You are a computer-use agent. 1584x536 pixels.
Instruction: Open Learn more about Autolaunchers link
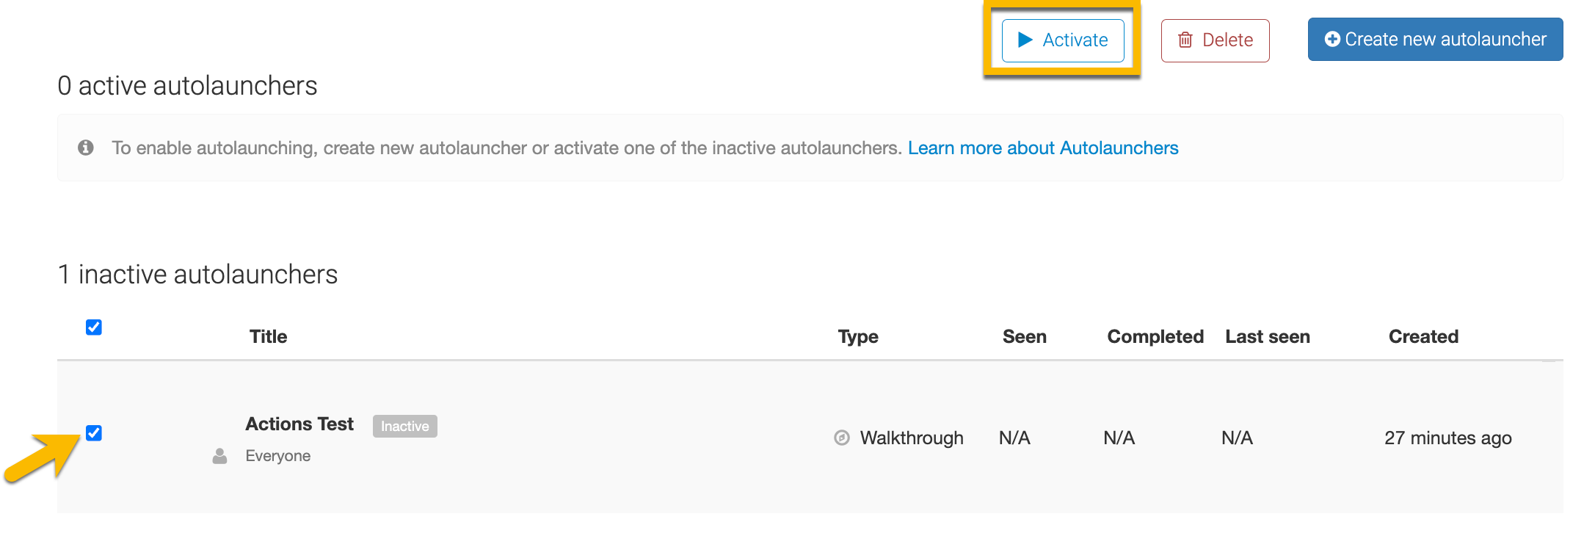pos(1042,148)
